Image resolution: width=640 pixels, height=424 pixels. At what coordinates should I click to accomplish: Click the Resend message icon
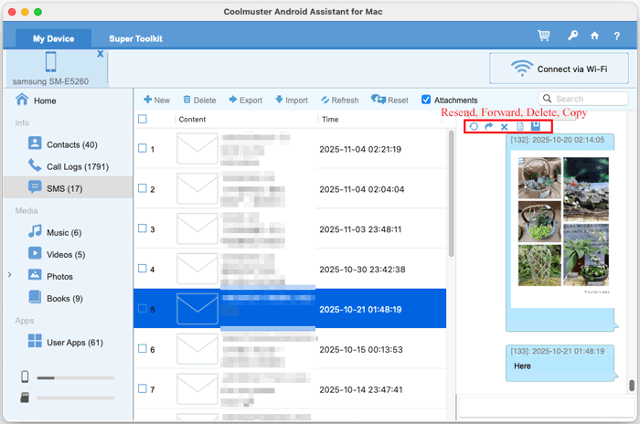pos(474,126)
